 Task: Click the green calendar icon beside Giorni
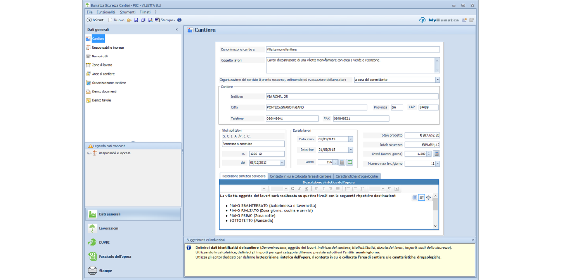(x=350, y=162)
